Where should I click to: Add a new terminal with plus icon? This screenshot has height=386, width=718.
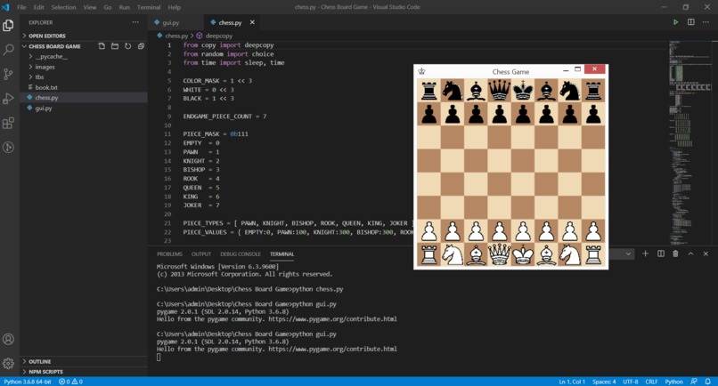click(x=645, y=253)
